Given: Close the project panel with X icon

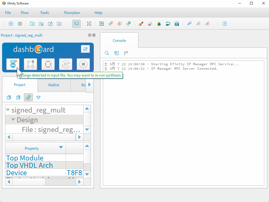Looking at the screenshot, I should tap(94, 35).
